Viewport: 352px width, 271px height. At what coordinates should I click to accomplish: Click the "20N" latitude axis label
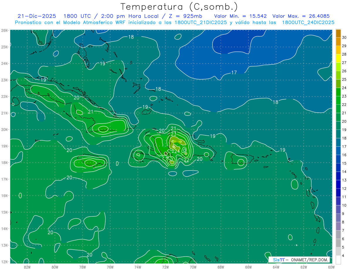[x=4, y=130]
